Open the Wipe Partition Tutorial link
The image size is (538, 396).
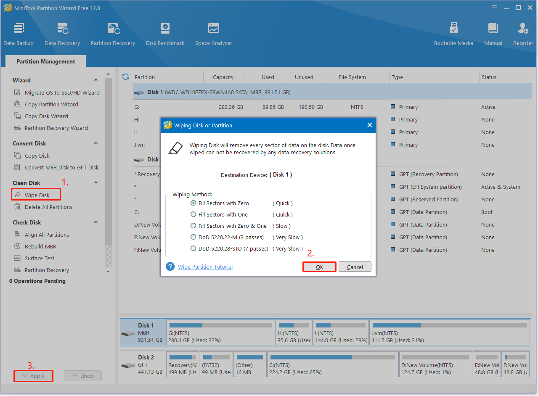click(205, 267)
